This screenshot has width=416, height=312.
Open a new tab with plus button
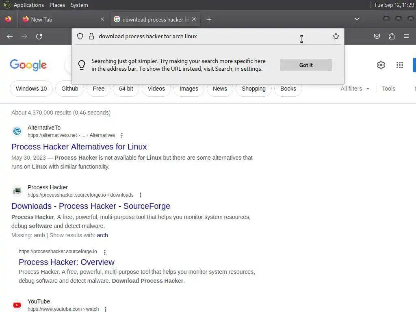[x=209, y=19]
